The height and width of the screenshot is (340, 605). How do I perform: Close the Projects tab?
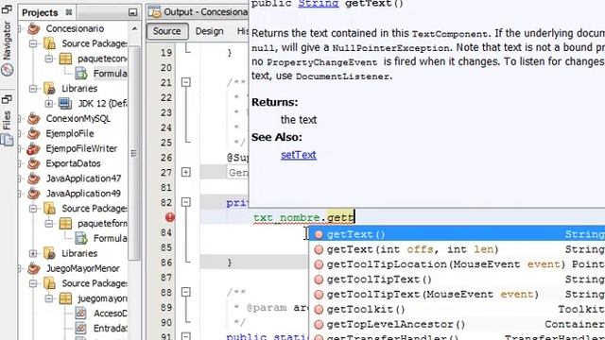coord(69,12)
